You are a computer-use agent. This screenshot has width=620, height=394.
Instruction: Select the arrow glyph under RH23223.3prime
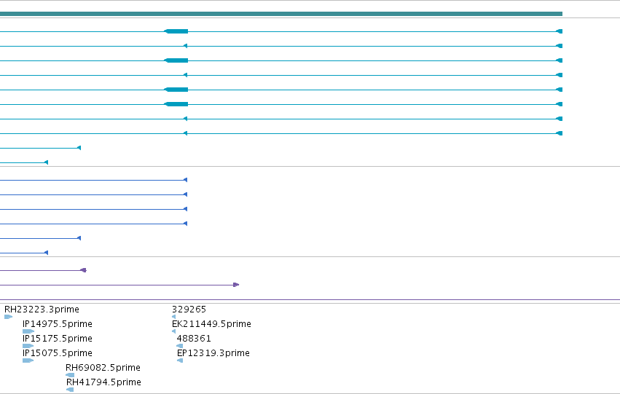pos(8,317)
